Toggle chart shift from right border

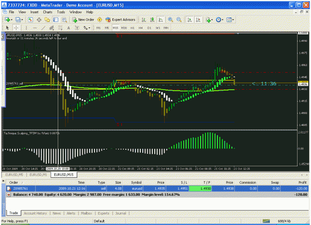click(198, 19)
